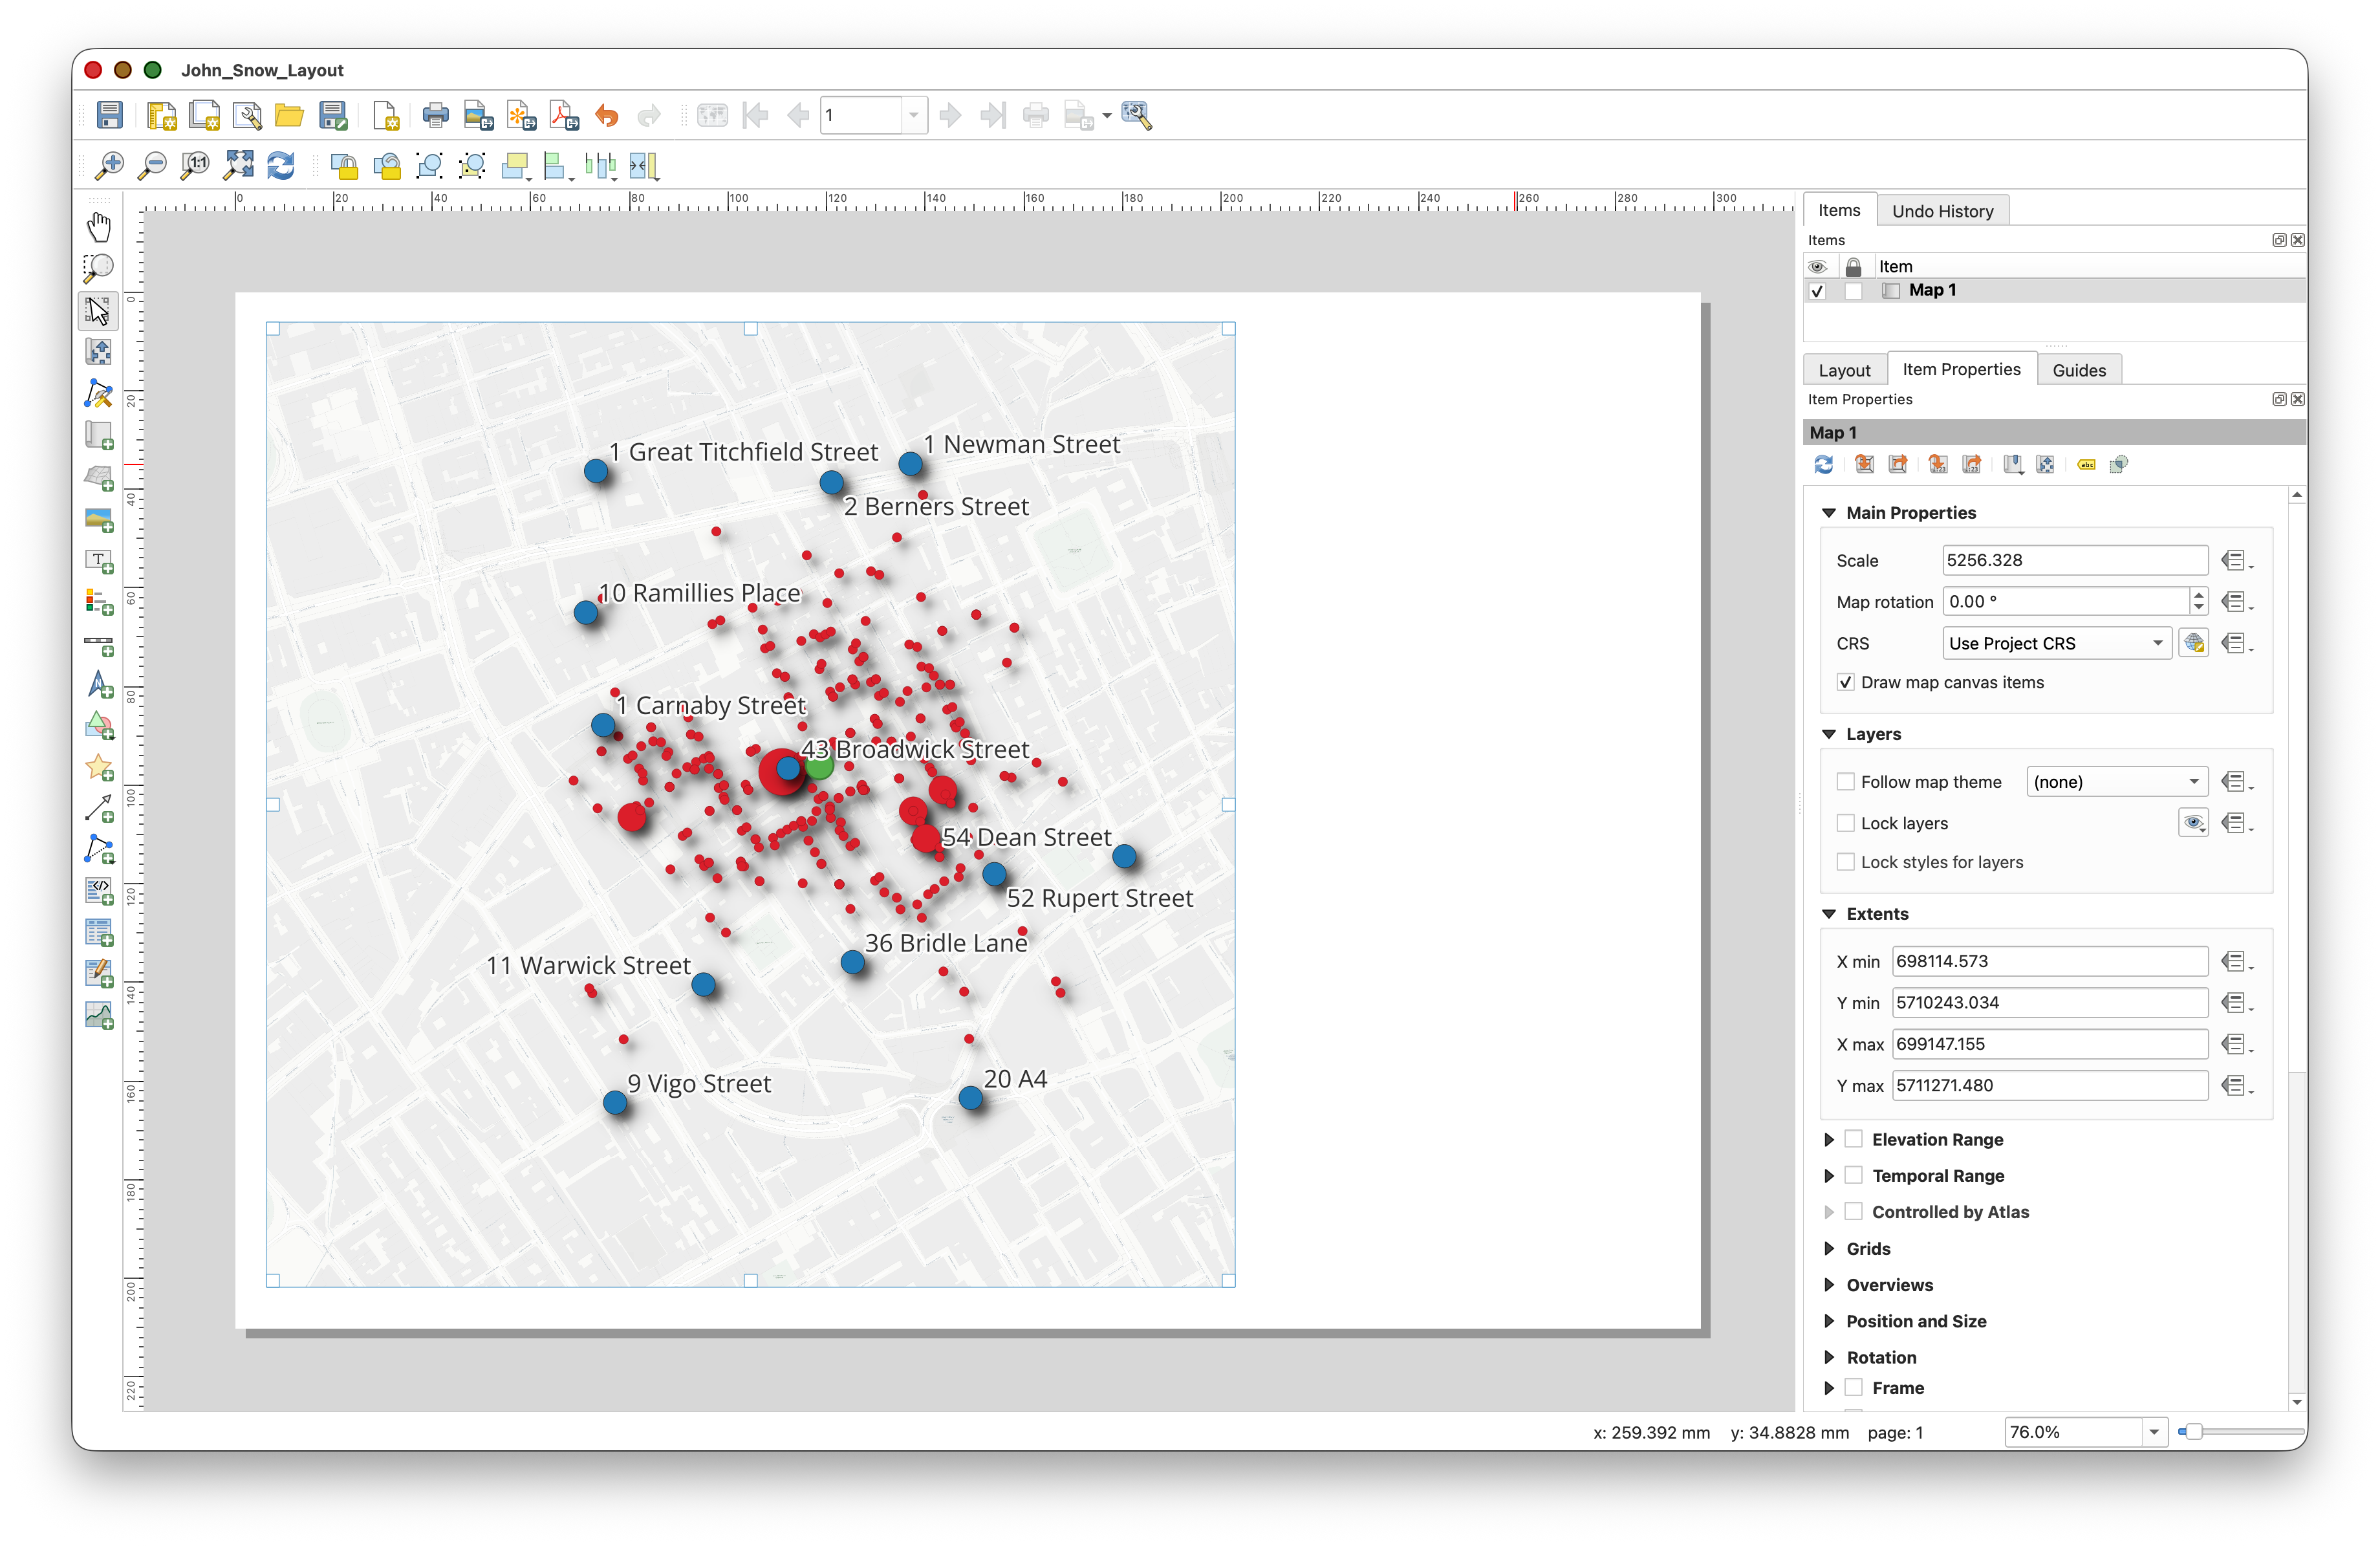
Task: Toggle Map 1 visibility checkbox in Items
Action: tap(1817, 291)
